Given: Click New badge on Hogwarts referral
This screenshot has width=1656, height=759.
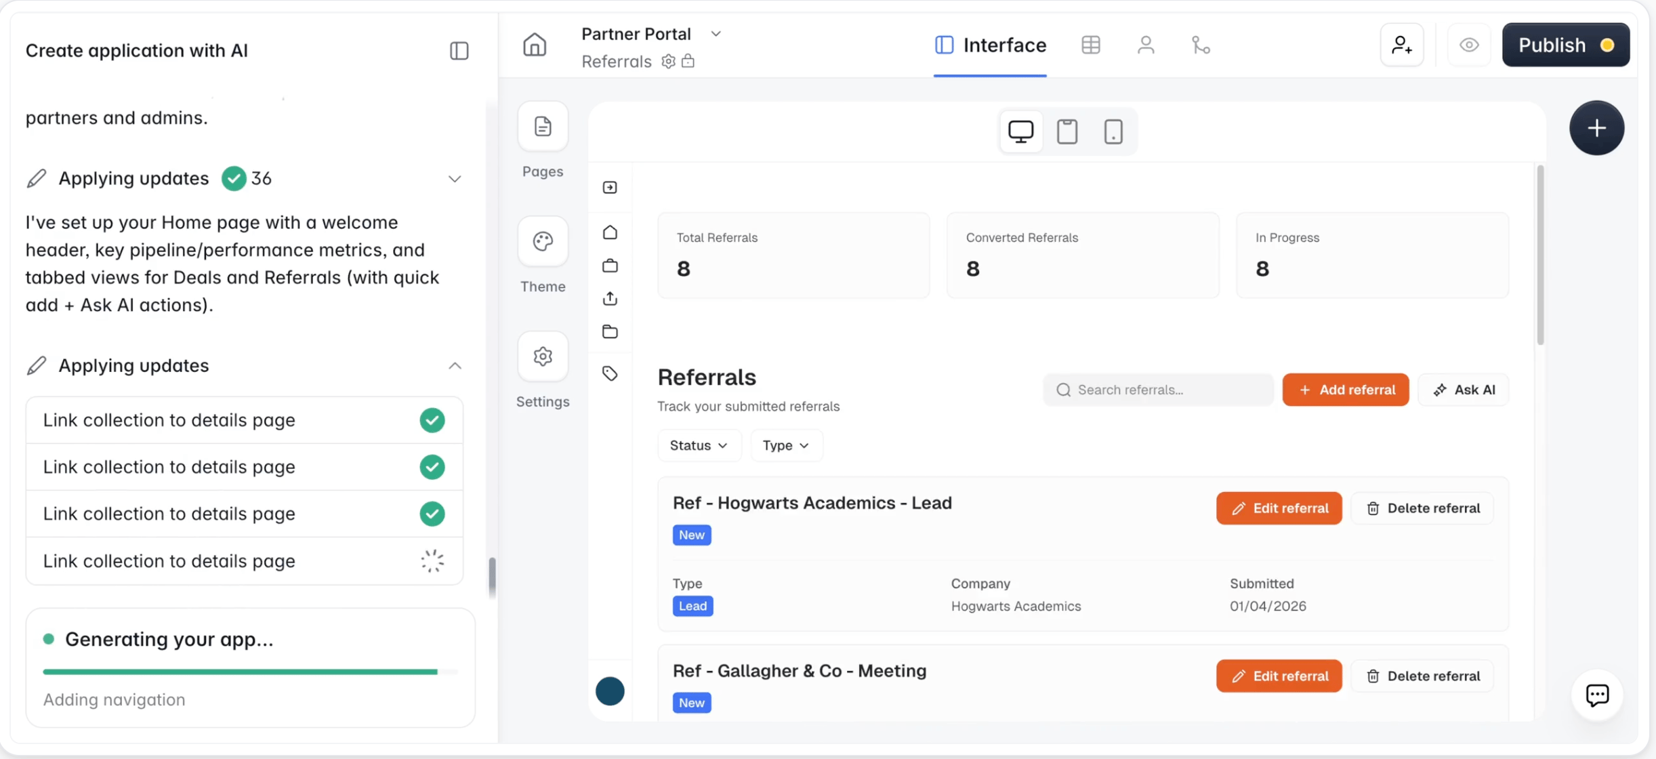Looking at the screenshot, I should click(691, 535).
